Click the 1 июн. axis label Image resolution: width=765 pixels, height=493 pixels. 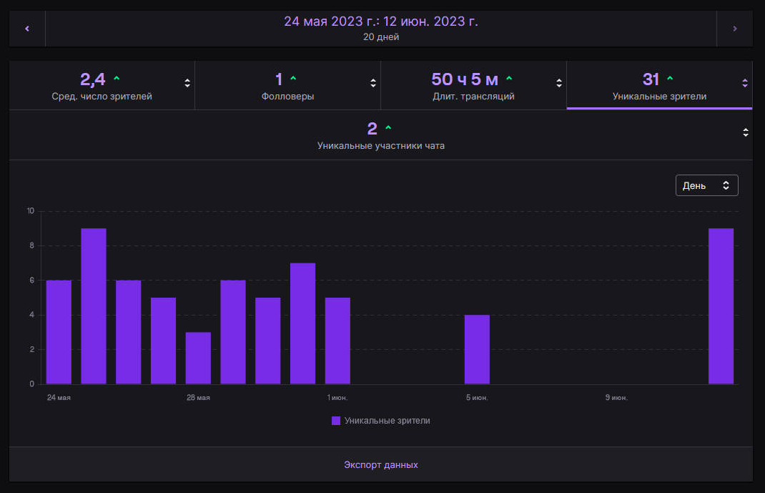tap(337, 398)
